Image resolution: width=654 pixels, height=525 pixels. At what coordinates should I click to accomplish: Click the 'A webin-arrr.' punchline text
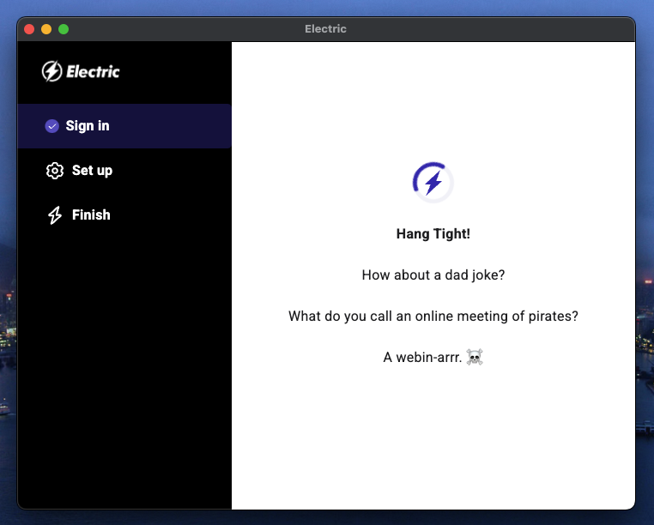(422, 358)
